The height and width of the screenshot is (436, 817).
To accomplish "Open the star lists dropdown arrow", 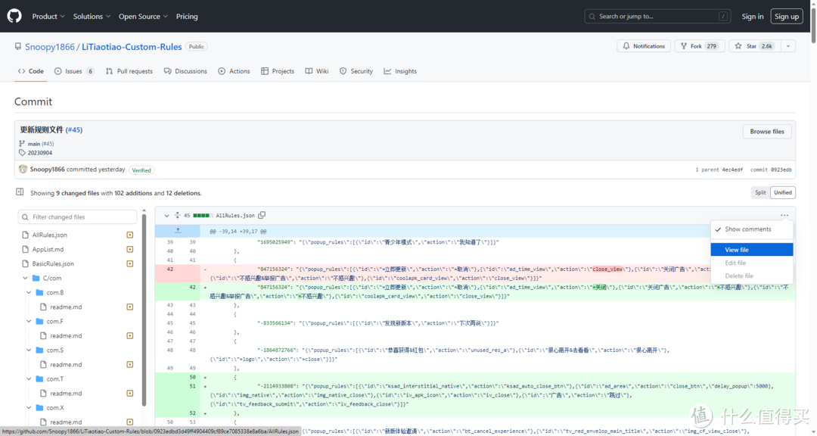I will pos(787,46).
